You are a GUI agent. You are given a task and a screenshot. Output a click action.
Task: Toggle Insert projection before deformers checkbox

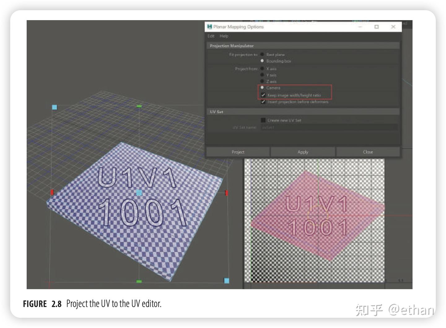[263, 102]
